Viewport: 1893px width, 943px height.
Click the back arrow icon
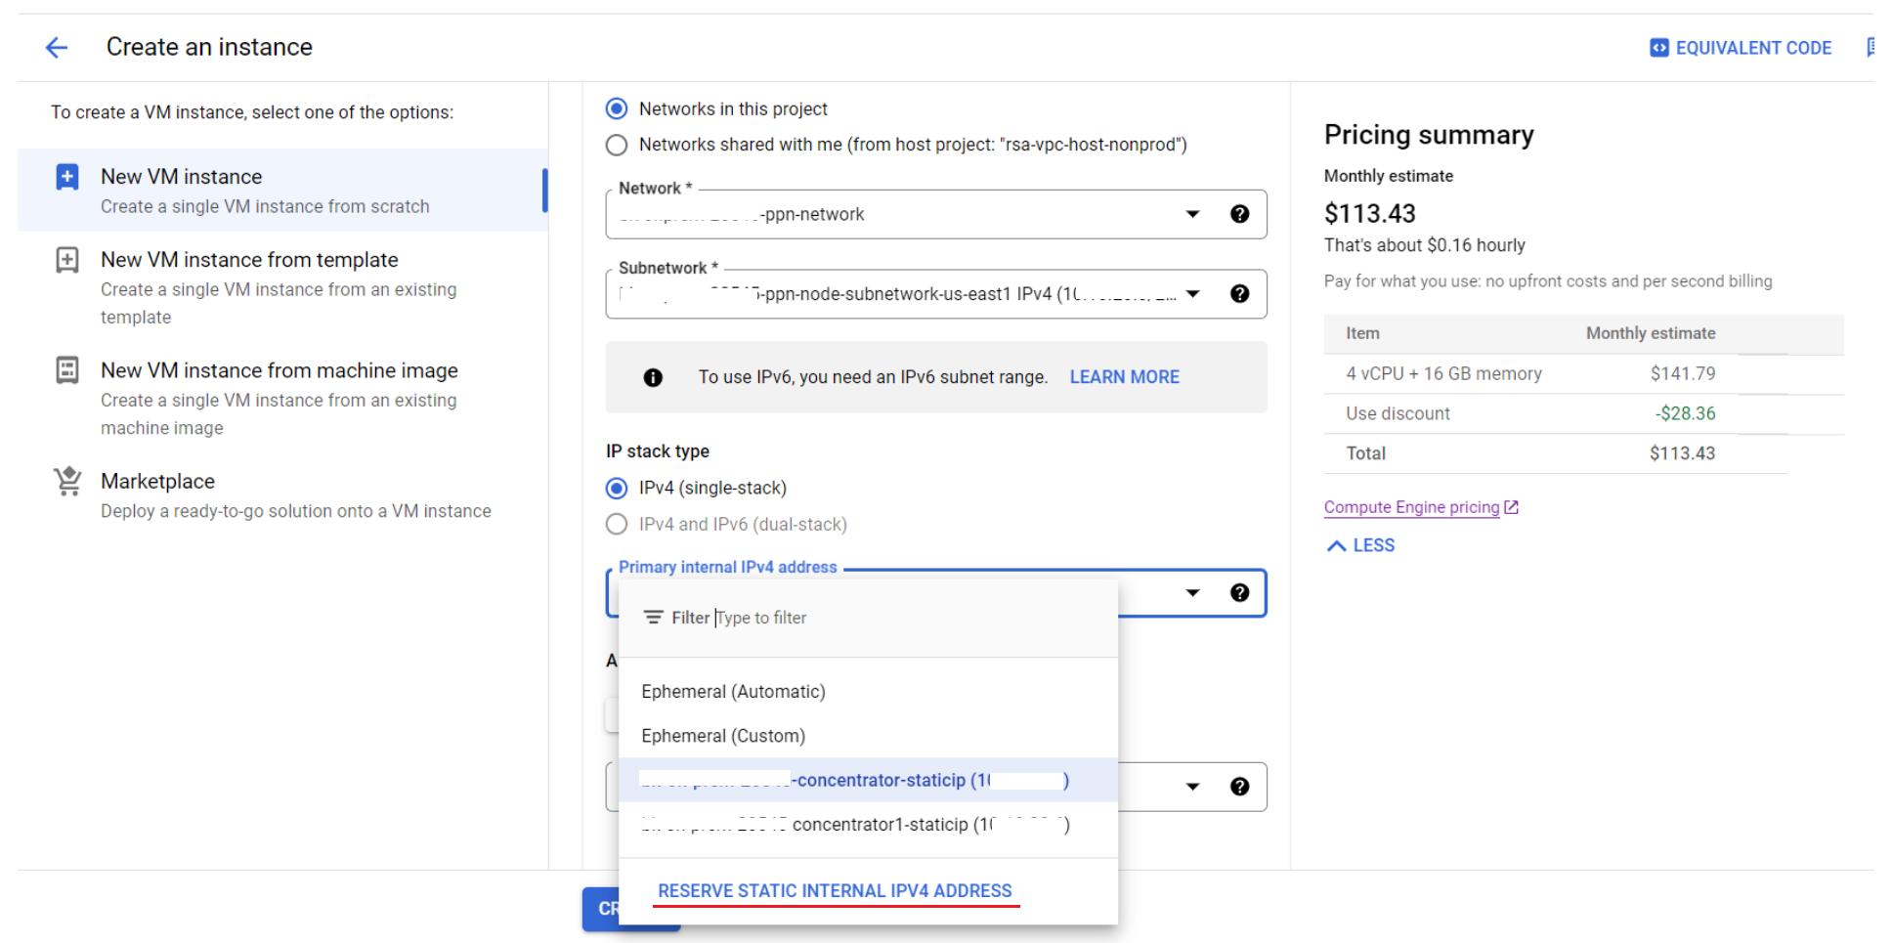tap(57, 47)
